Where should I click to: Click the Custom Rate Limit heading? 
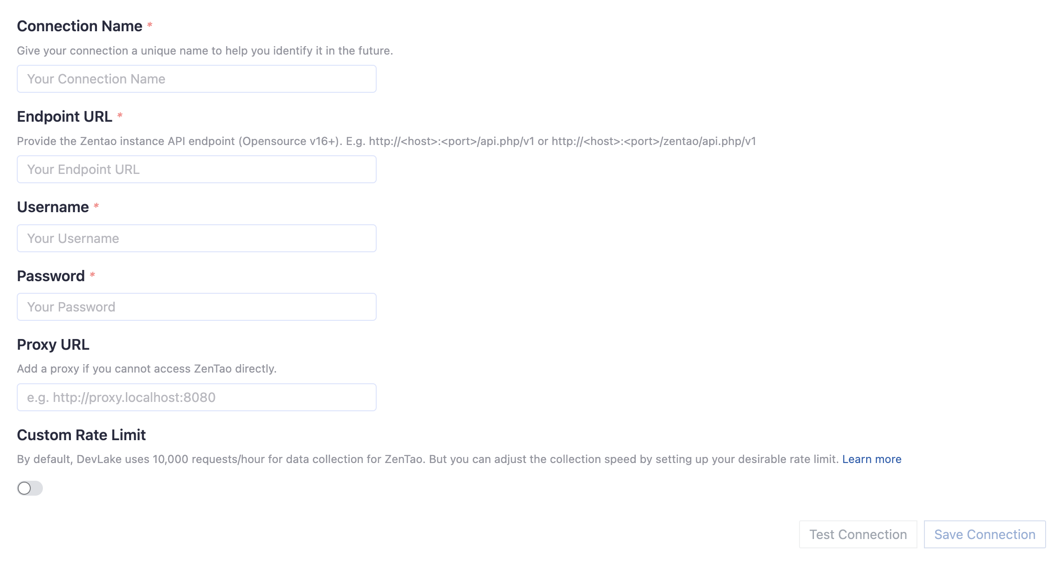pos(81,435)
